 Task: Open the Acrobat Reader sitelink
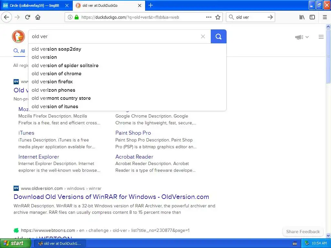[x=134, y=157]
